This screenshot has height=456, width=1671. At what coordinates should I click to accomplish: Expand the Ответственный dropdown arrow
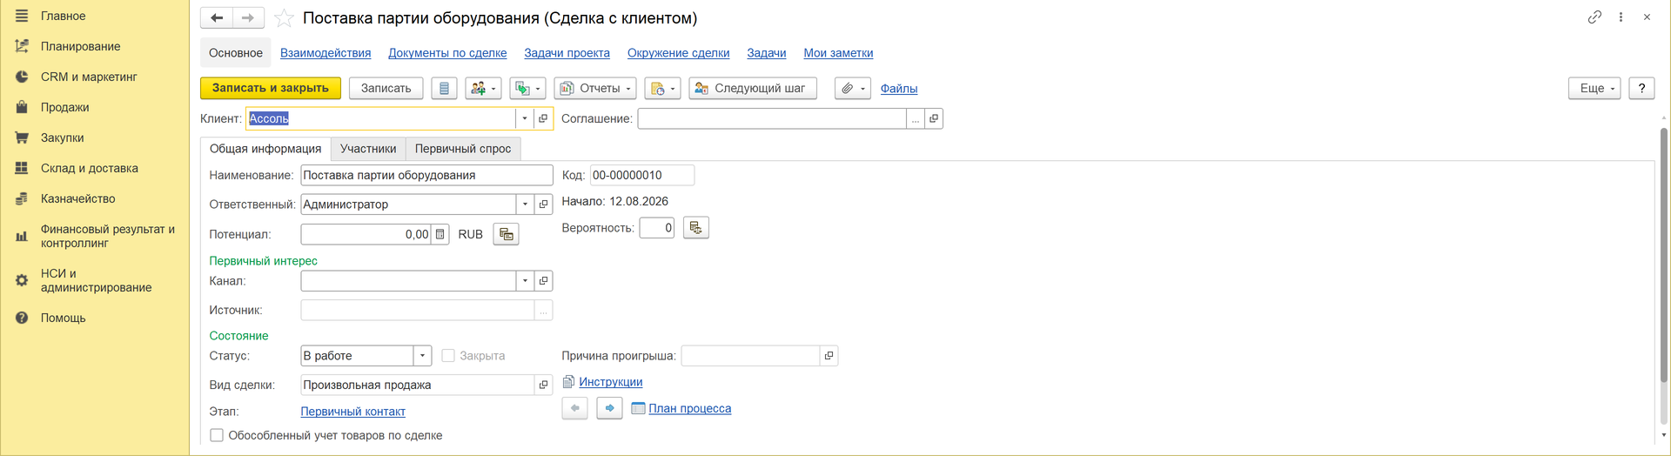coord(525,205)
